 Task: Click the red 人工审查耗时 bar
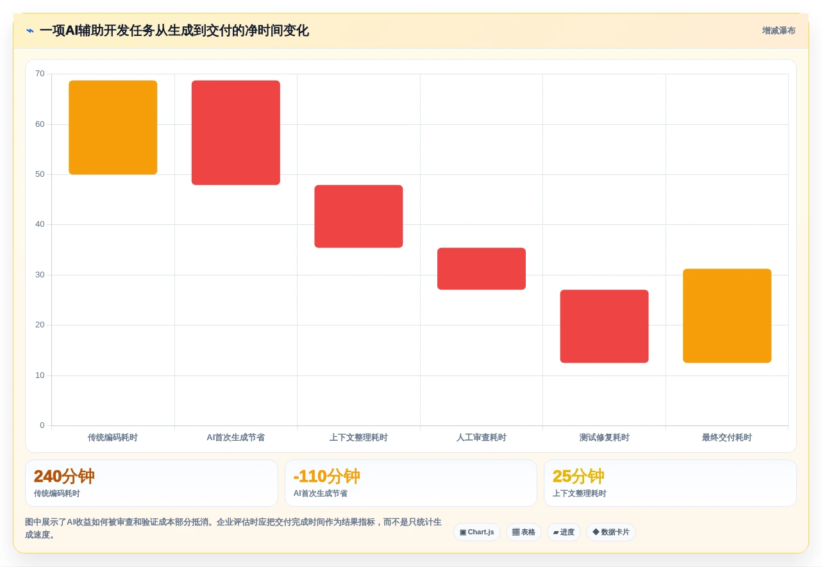(482, 269)
